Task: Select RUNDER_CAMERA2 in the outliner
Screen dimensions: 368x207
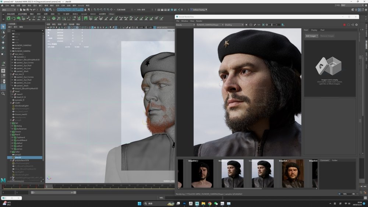Action: [x=23, y=45]
